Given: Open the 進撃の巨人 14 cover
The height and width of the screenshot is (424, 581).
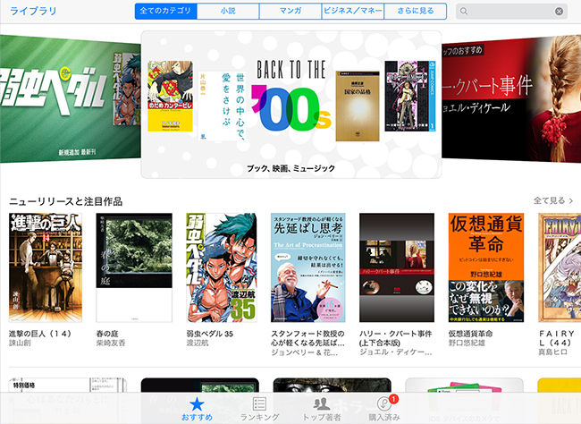Looking at the screenshot, I should point(46,267).
